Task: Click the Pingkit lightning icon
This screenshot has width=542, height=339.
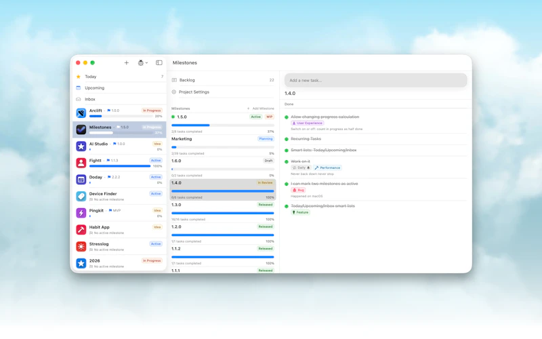Action: [x=81, y=213]
